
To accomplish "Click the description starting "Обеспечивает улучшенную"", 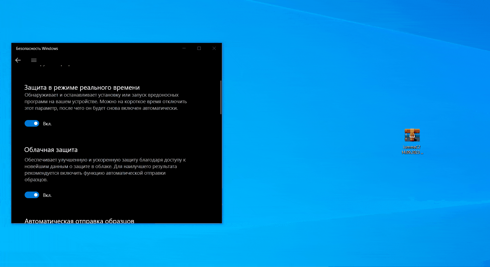I will click(105, 170).
